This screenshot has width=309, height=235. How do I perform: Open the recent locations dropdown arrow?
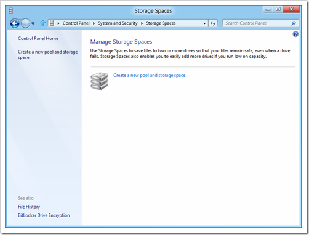(x=33, y=23)
